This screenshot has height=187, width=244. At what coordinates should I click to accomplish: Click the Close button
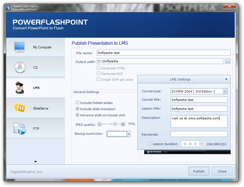click(x=222, y=171)
